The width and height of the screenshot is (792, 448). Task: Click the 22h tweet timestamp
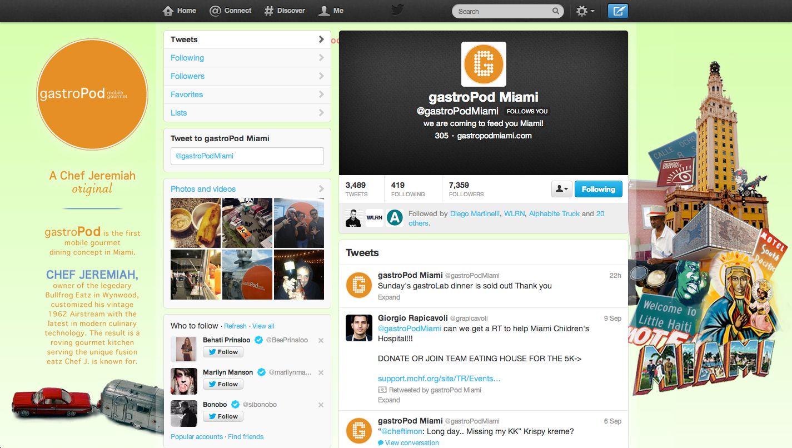pyautogui.click(x=615, y=275)
